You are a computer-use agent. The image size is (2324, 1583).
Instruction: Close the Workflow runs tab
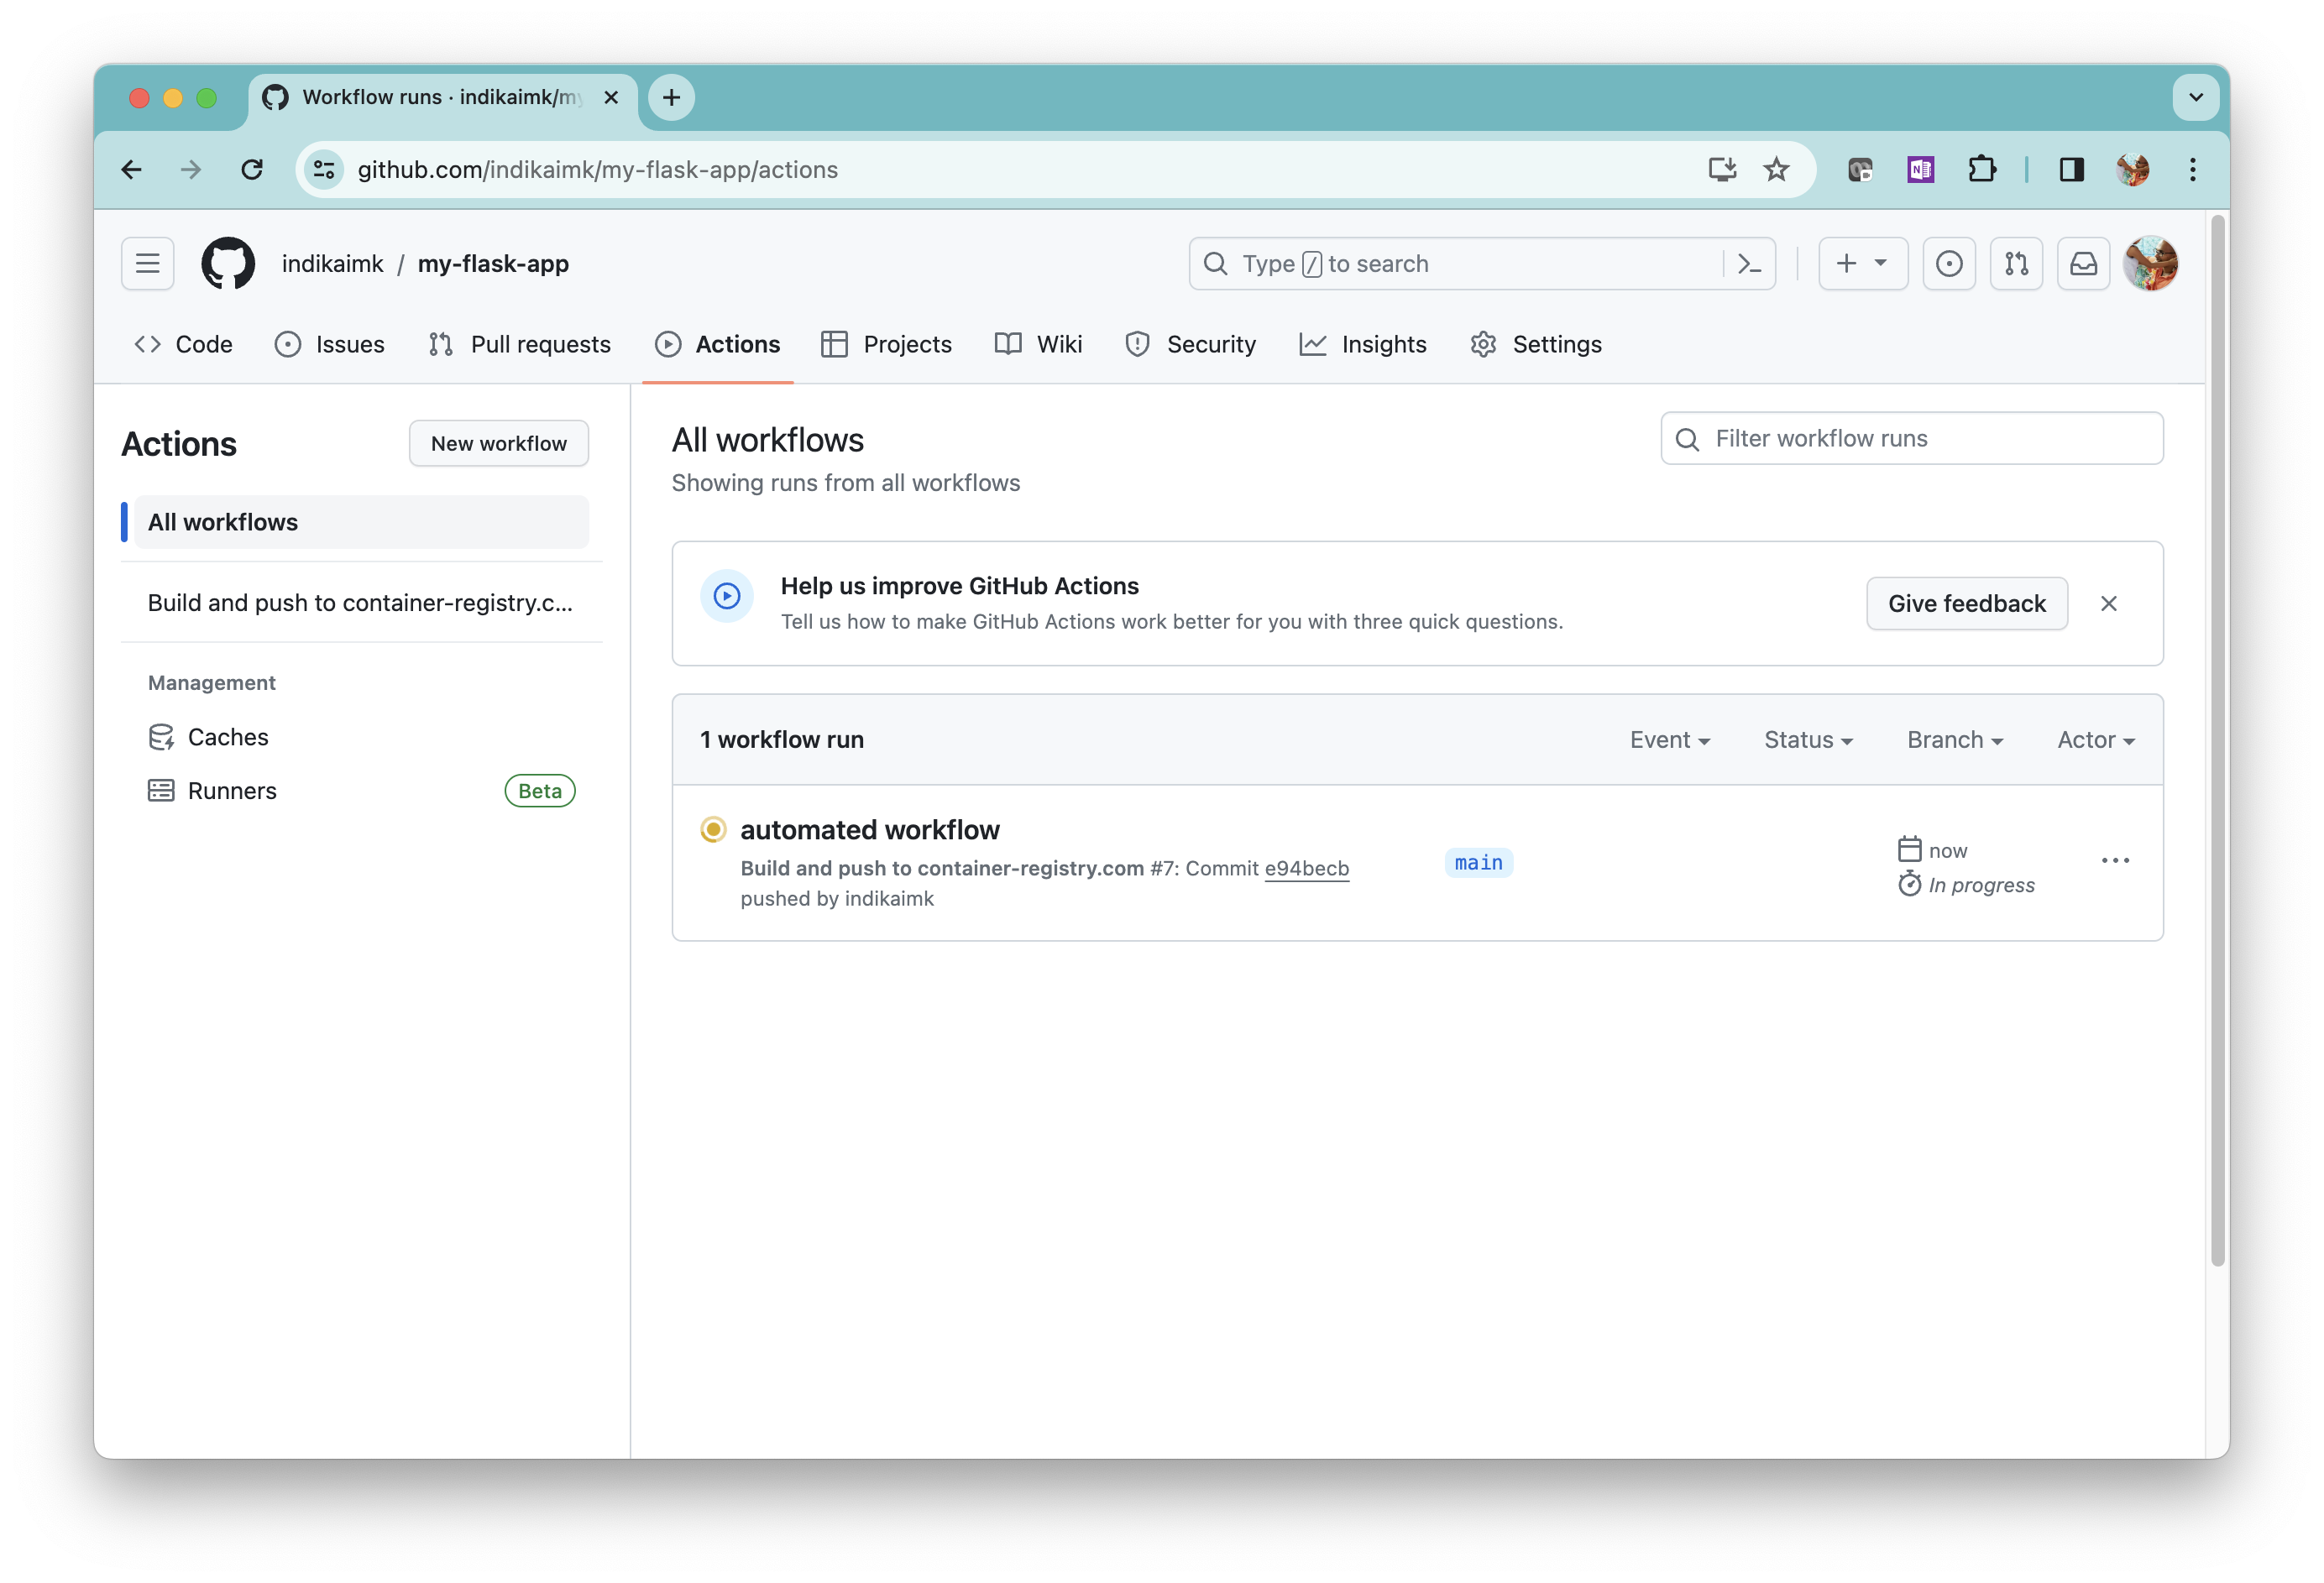(x=611, y=97)
